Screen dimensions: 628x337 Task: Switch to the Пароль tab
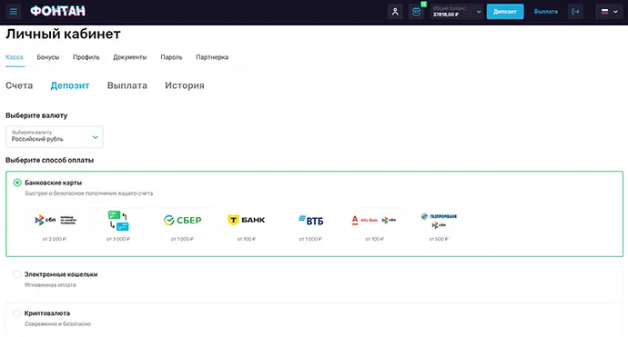click(171, 57)
